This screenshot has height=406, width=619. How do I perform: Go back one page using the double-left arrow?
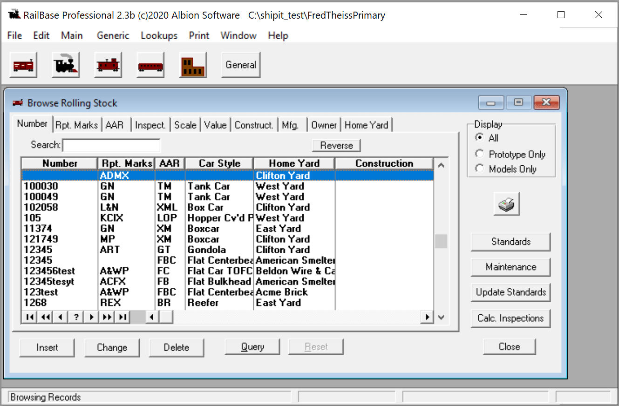click(45, 317)
